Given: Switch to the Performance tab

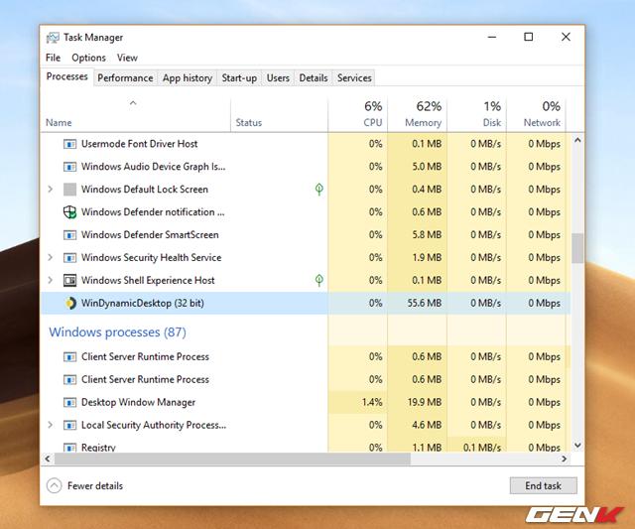Looking at the screenshot, I should tap(125, 78).
